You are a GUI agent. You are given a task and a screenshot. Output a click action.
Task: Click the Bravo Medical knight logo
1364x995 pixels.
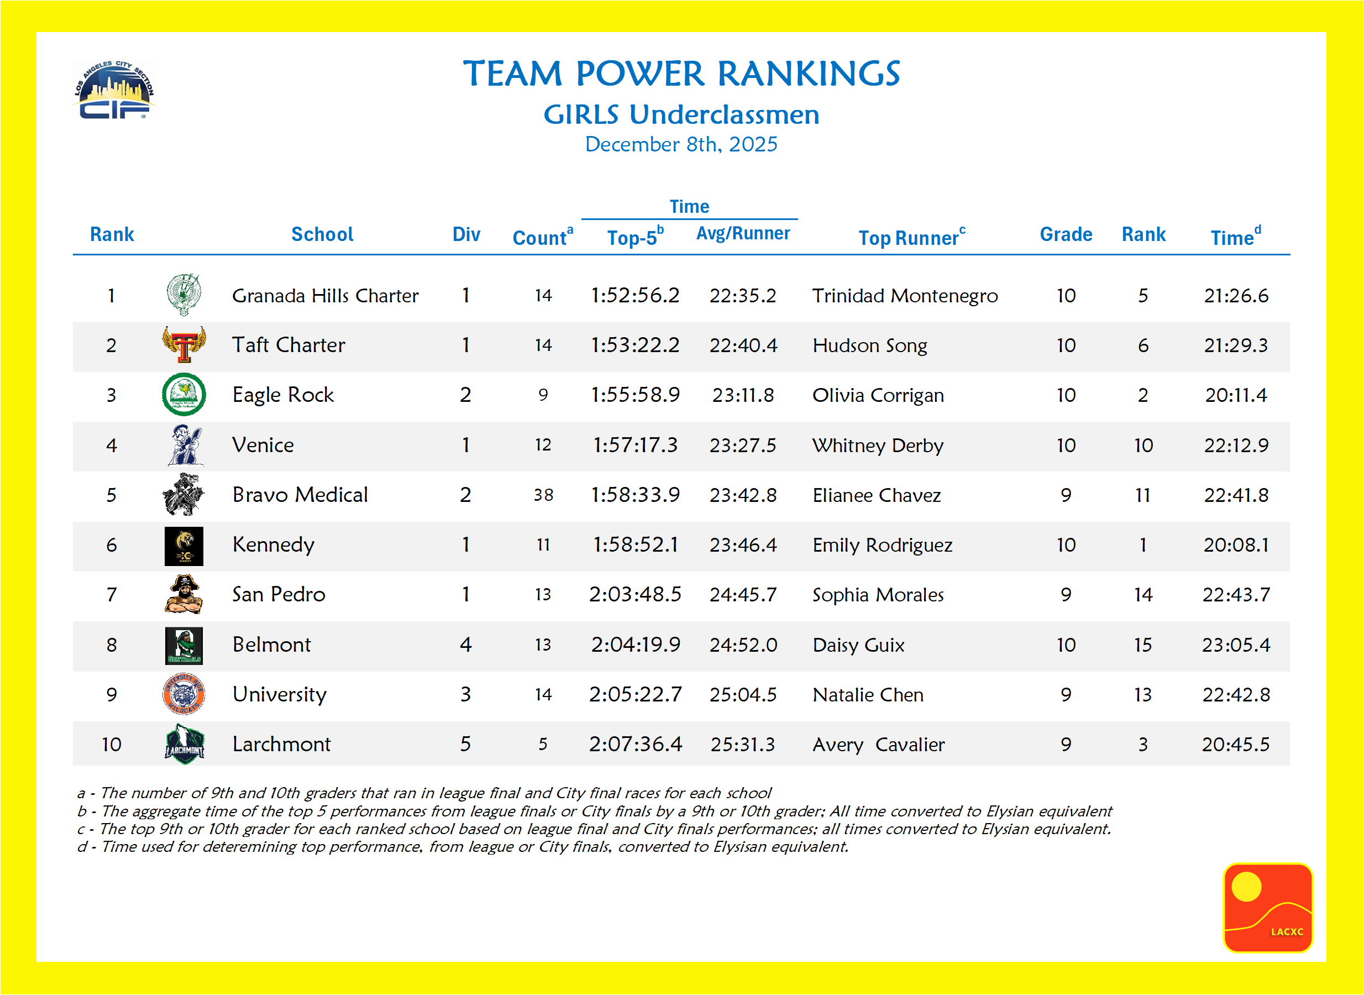click(x=183, y=495)
